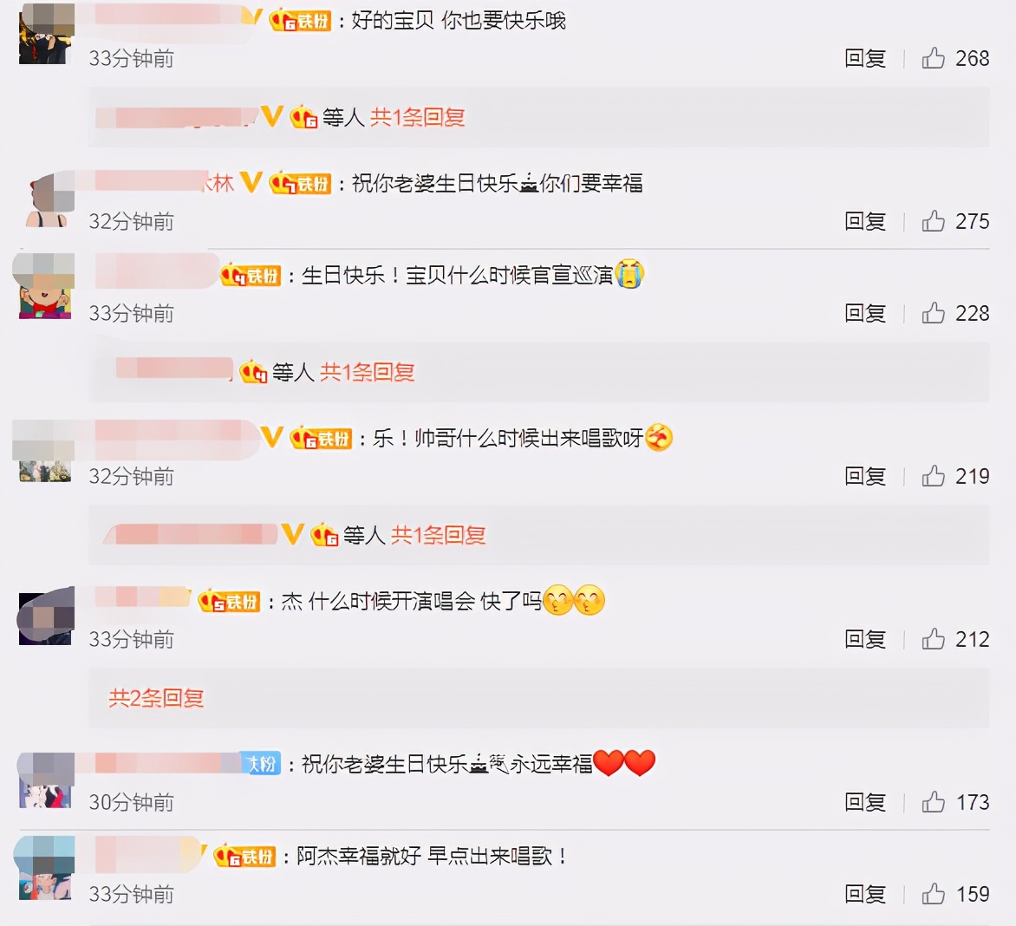Like the comment about 官宣巡演
Screen dimensions: 1016x926
(x=933, y=314)
